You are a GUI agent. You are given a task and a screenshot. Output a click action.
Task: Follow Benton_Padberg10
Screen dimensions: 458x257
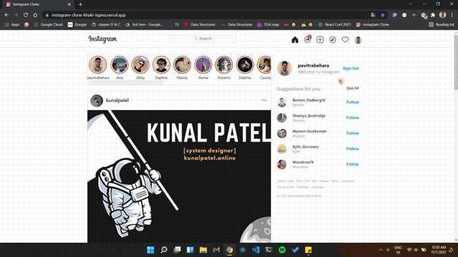click(x=353, y=103)
